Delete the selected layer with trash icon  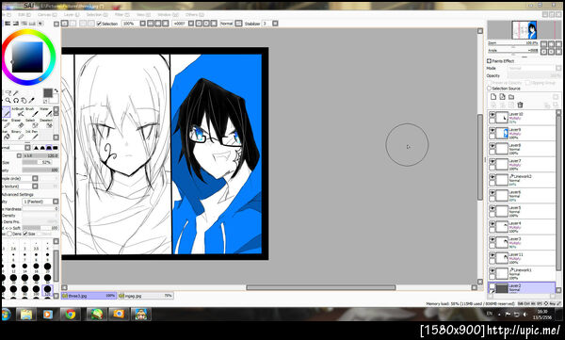[x=520, y=105]
